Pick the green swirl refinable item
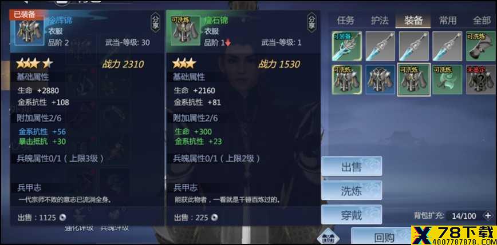 point(447,79)
